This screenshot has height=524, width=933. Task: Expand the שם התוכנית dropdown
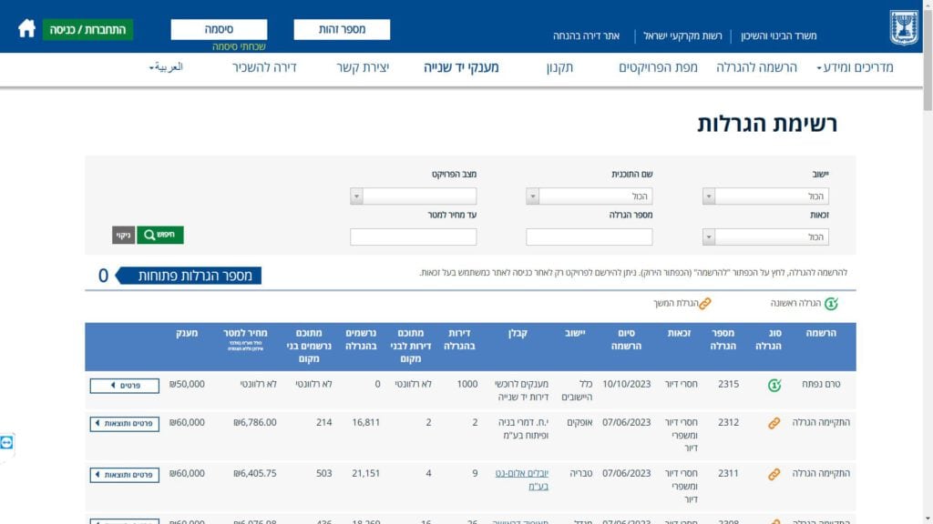pos(589,196)
